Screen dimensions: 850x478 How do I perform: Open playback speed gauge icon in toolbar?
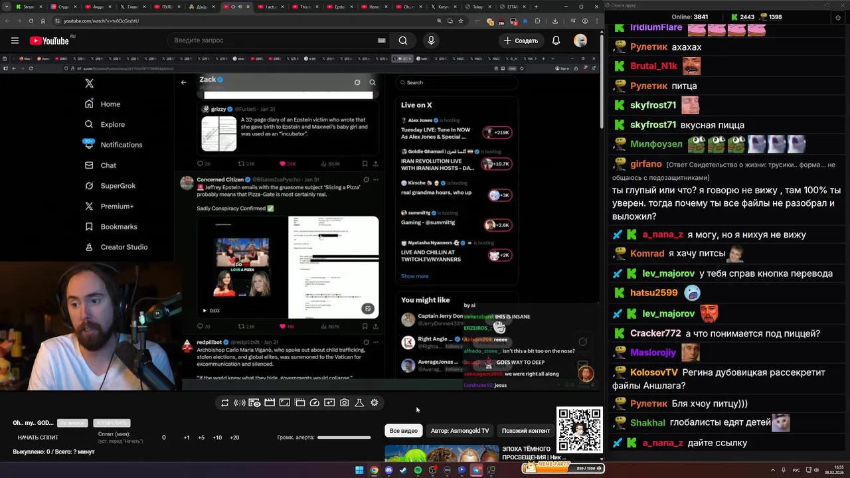point(315,402)
